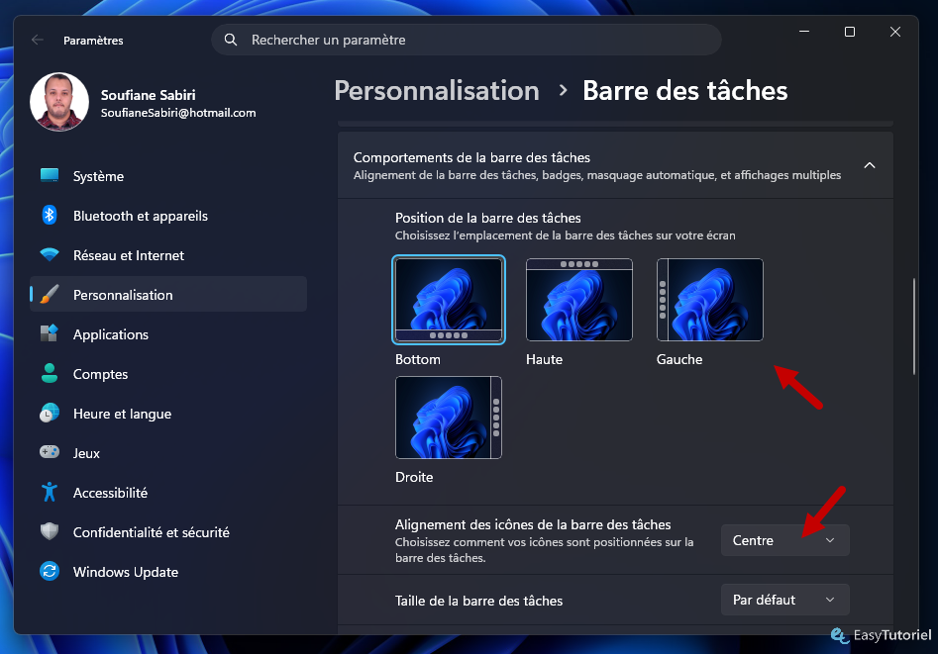Open Confidentialité et sécurité settings
Screen dimensions: 938x654
point(168,532)
